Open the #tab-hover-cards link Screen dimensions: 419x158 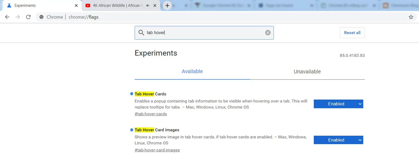pos(151,114)
